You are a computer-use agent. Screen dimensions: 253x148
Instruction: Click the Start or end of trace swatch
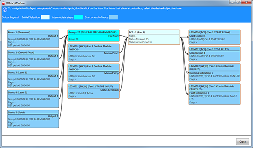coord(113,17)
